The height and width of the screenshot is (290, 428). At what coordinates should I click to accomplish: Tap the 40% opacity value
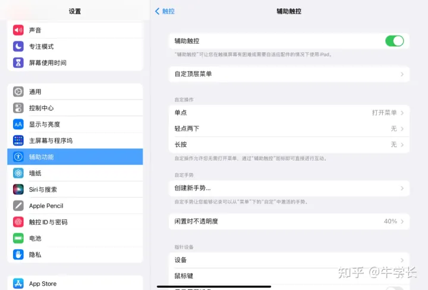click(x=391, y=221)
